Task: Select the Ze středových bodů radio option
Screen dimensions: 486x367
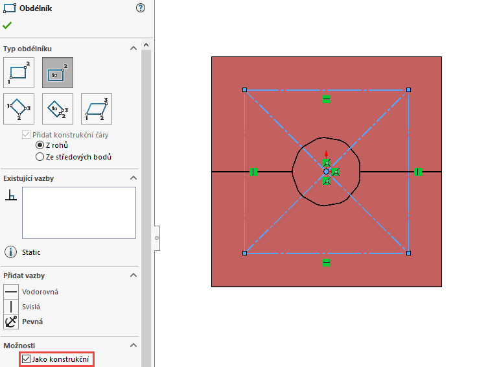Action: (x=40, y=157)
